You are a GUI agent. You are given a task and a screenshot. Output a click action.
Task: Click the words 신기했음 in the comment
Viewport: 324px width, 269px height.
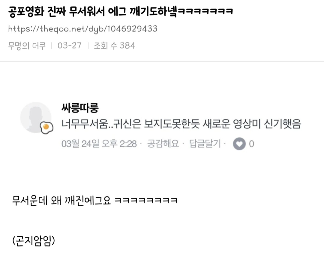click(283, 124)
